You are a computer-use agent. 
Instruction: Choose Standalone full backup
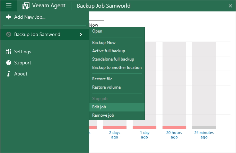117,59
